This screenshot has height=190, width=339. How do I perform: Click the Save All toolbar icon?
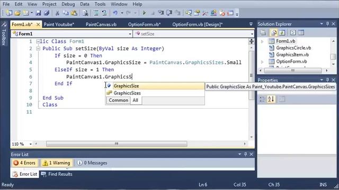(47, 13)
